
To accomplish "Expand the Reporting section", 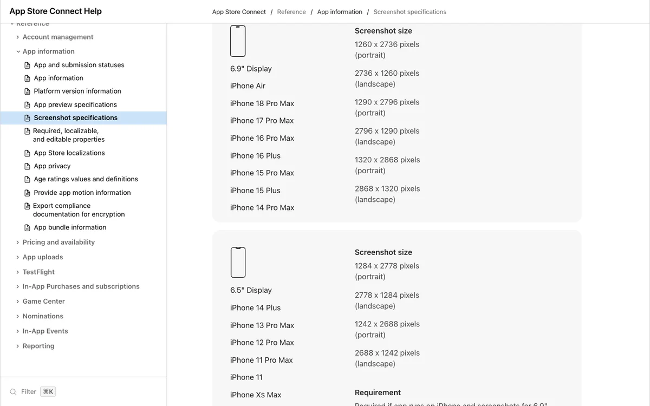I will [x=18, y=346].
